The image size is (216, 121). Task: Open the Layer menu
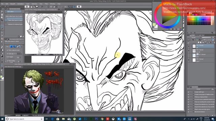pyautogui.click(x=28, y=4)
